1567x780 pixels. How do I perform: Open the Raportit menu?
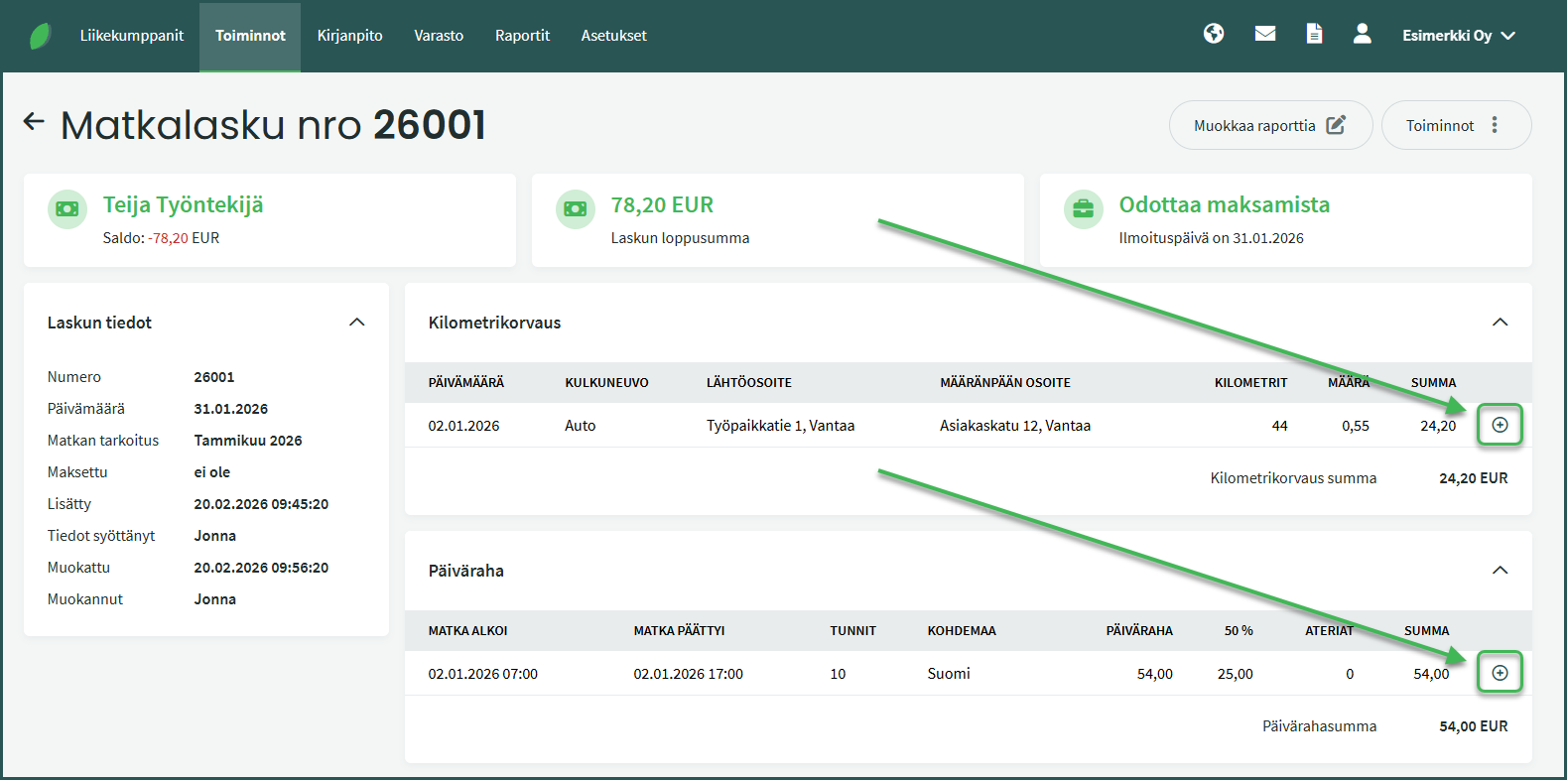click(x=522, y=36)
